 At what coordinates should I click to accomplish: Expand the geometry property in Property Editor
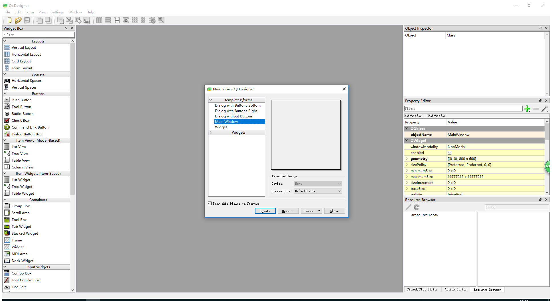407,158
